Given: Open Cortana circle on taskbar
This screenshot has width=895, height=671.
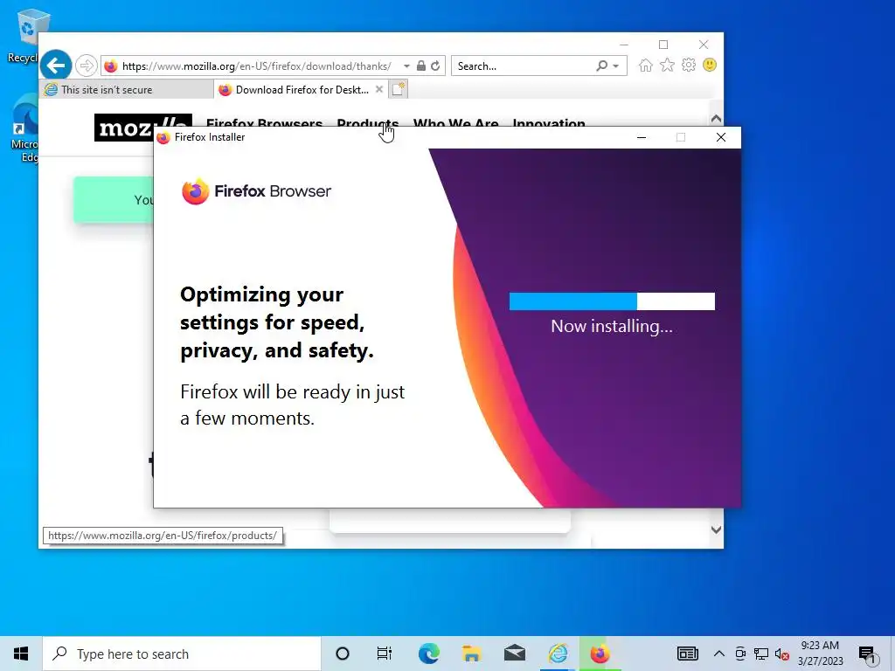Looking at the screenshot, I should click(343, 654).
